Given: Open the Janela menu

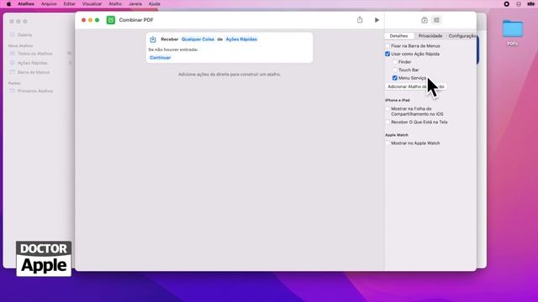Looking at the screenshot, I should (135, 4).
